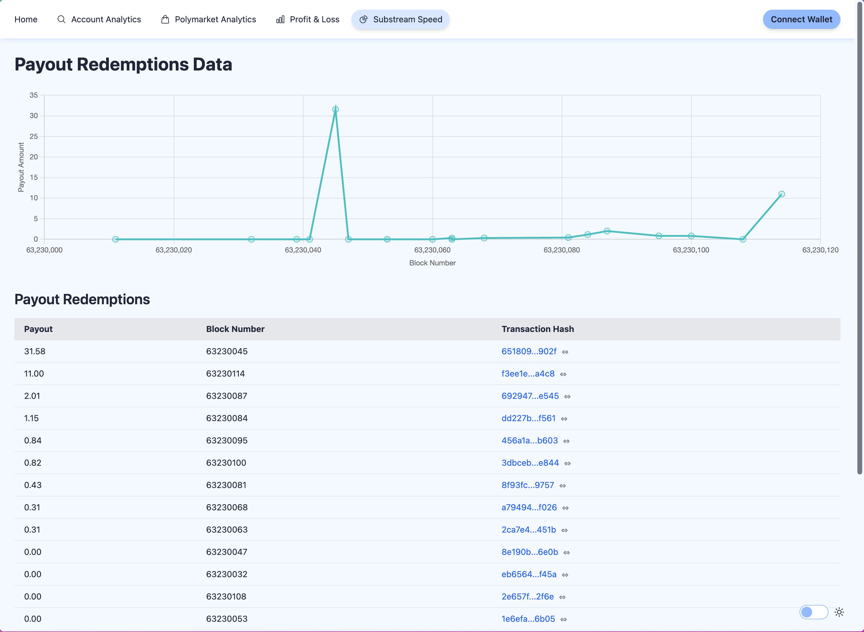Click block number 63230095 cell
The width and height of the screenshot is (864, 632).
pos(227,440)
